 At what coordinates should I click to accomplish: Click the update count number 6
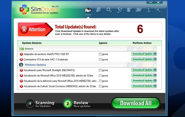coord(140,29)
